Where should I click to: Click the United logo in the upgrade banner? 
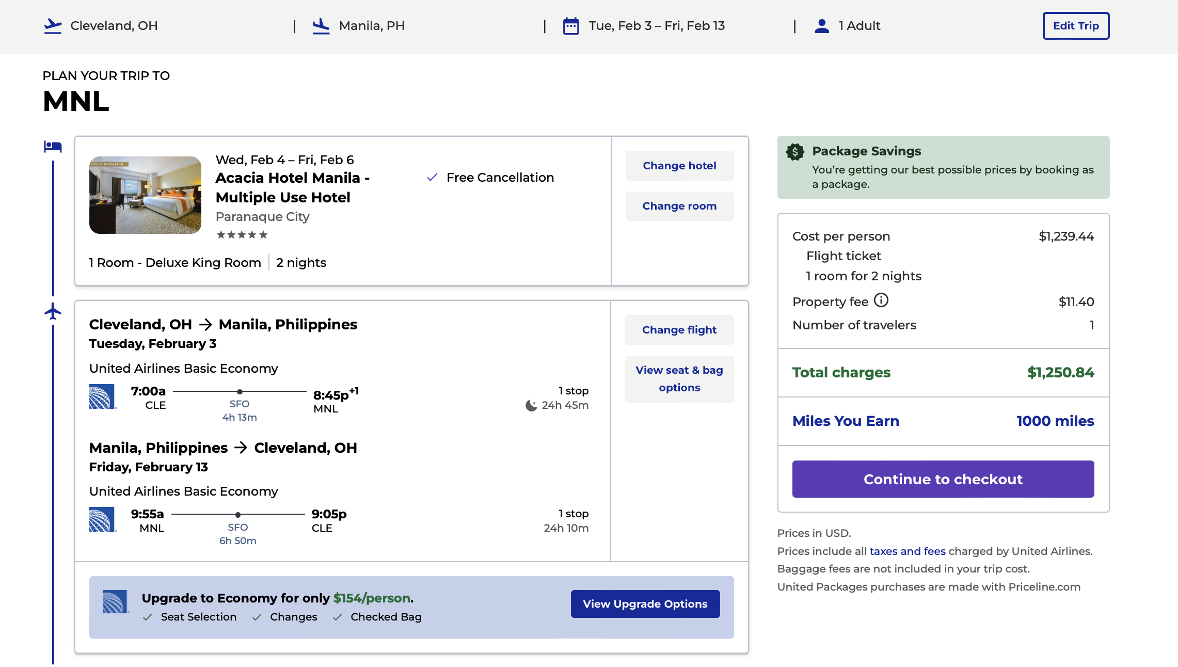(x=116, y=602)
